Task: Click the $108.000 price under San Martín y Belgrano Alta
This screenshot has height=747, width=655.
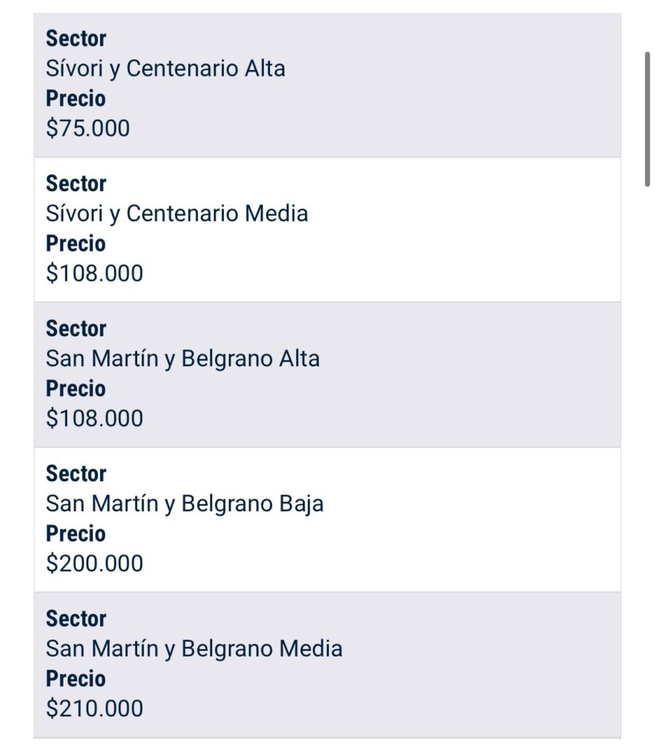Action: click(x=94, y=418)
